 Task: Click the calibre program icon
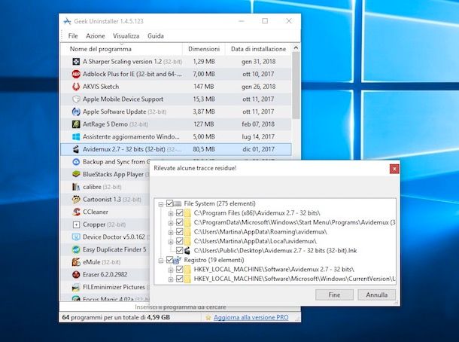(76, 187)
